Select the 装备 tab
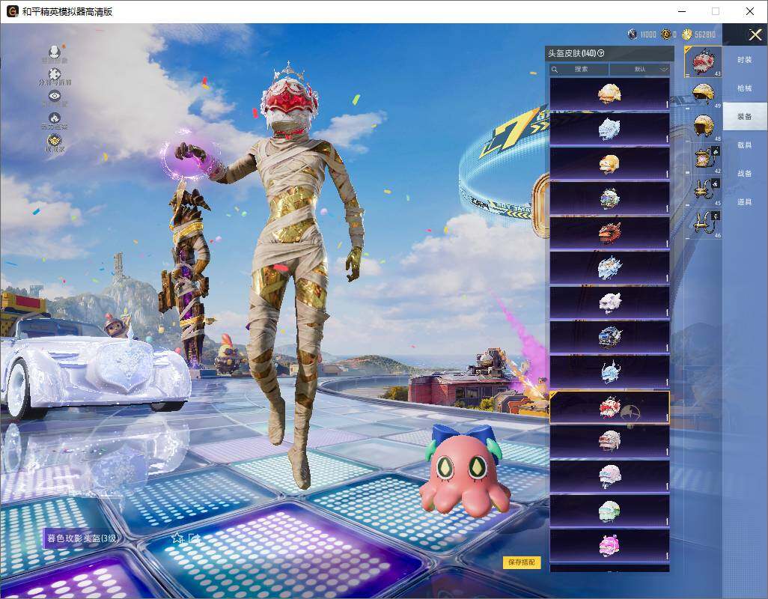Screen dimensions: 768x599 [745, 117]
